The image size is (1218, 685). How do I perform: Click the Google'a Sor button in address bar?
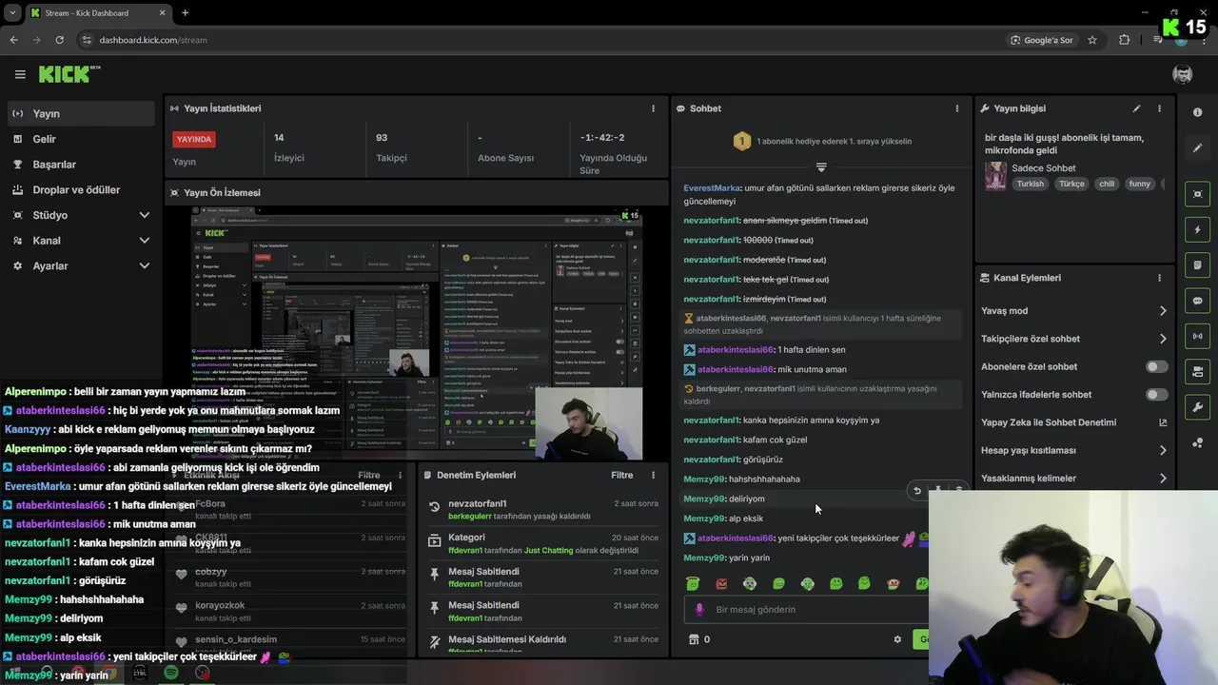click(1042, 40)
